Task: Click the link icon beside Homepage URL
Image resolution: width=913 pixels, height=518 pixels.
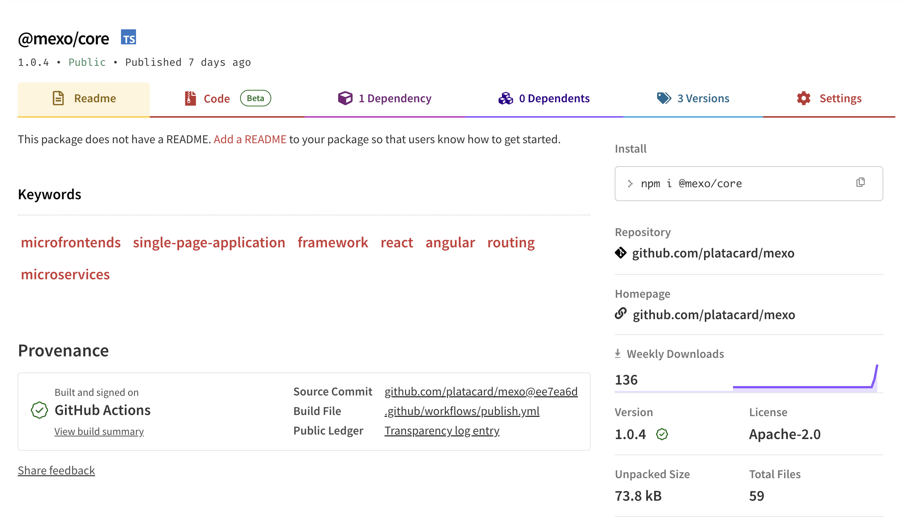Action: pos(621,314)
